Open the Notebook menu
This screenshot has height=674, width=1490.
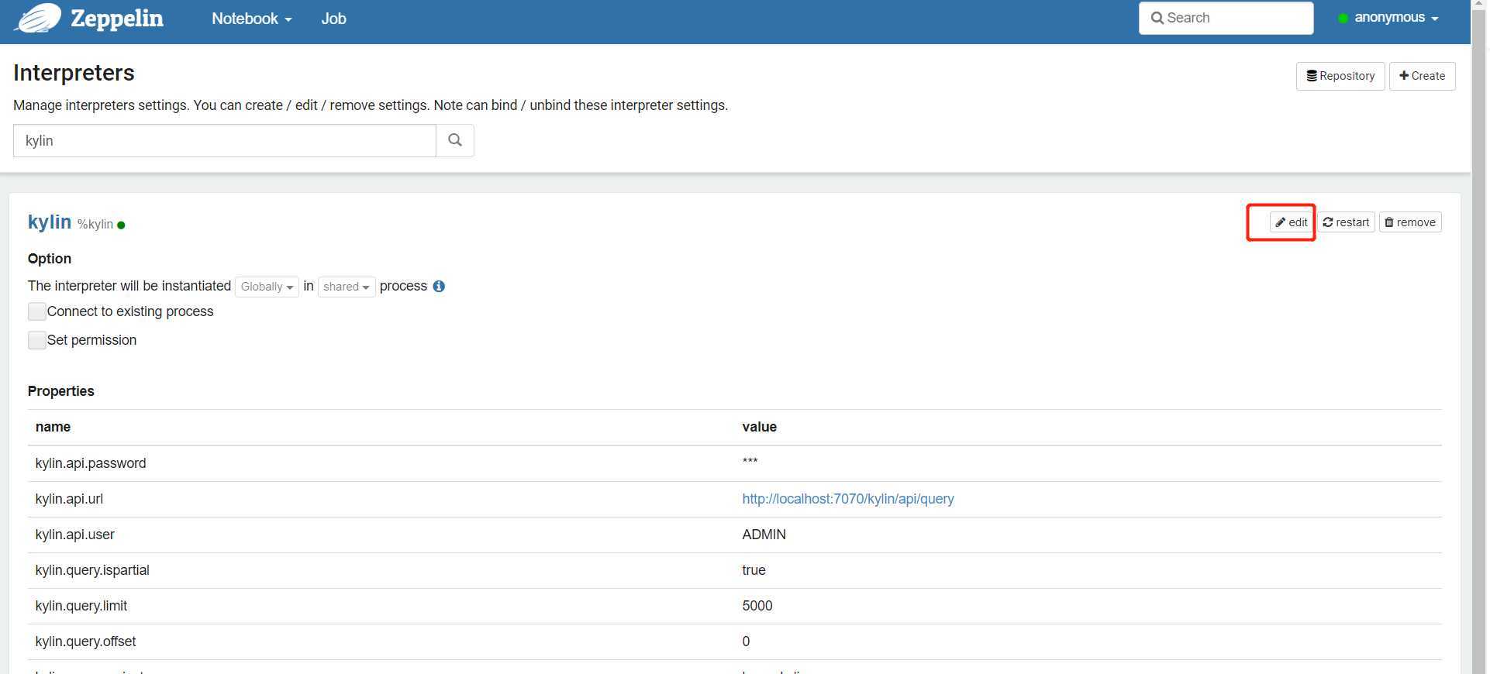click(x=251, y=19)
